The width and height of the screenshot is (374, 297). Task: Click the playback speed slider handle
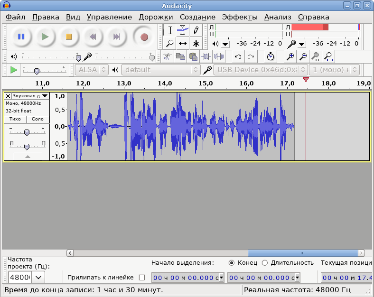point(37,71)
